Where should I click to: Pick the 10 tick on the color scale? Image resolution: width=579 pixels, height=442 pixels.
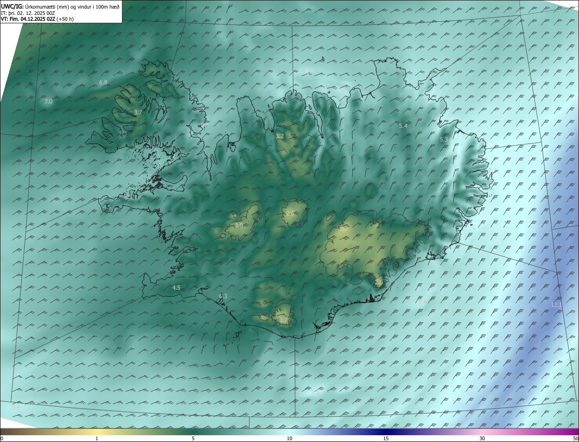[x=289, y=438]
